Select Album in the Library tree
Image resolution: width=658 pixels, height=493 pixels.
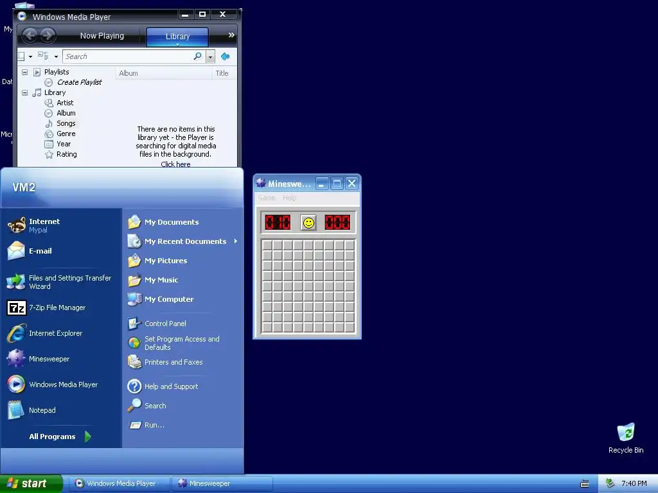66,113
